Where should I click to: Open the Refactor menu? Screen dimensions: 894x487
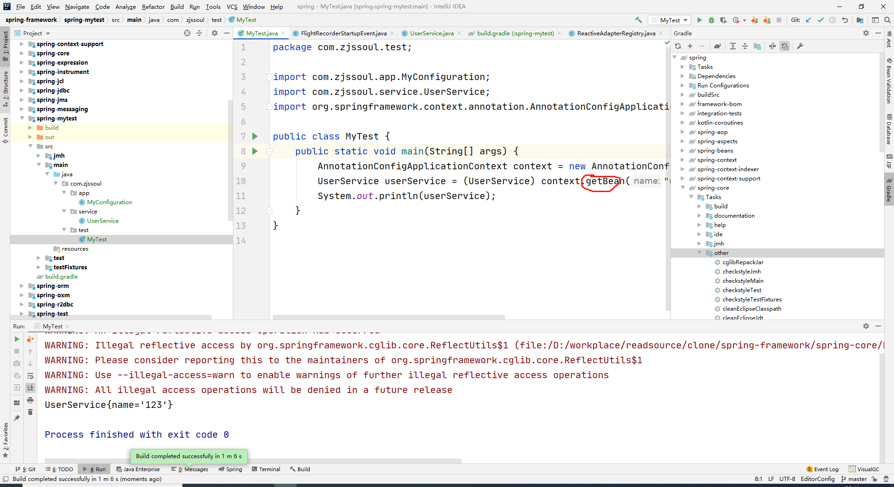(x=153, y=7)
